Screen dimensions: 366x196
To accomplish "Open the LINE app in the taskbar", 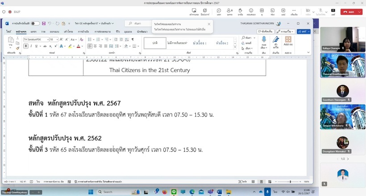I will [174, 192].
